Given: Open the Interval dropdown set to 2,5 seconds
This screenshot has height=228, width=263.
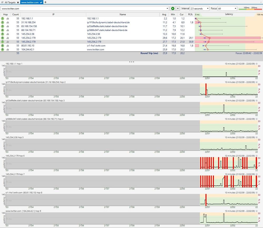Looking at the screenshot, I should [x=199, y=8].
